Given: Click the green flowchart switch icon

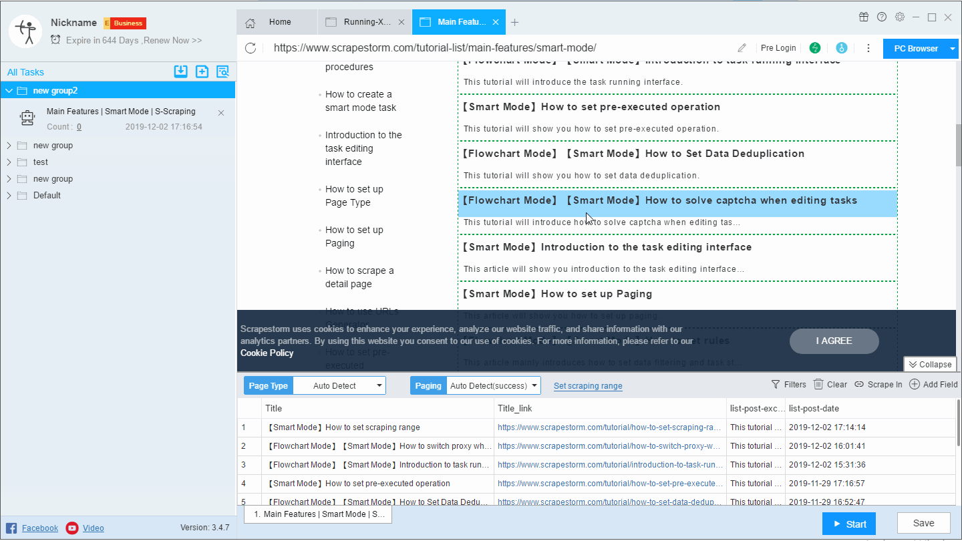Looking at the screenshot, I should (815, 48).
